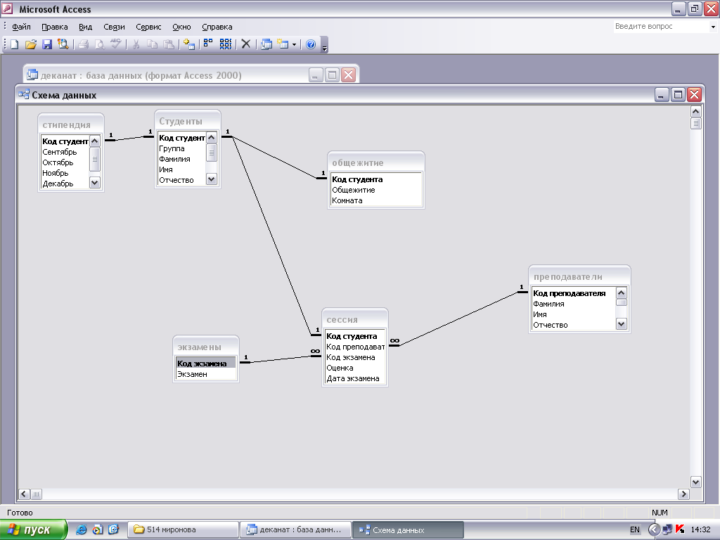Viewport: 720px width, 540px height.
Task: Select Оценка field in сессия table
Action: pos(355,368)
